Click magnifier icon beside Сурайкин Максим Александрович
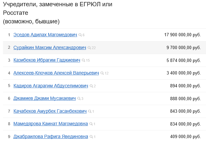The height and width of the screenshot is (144, 206). tap(89, 48)
